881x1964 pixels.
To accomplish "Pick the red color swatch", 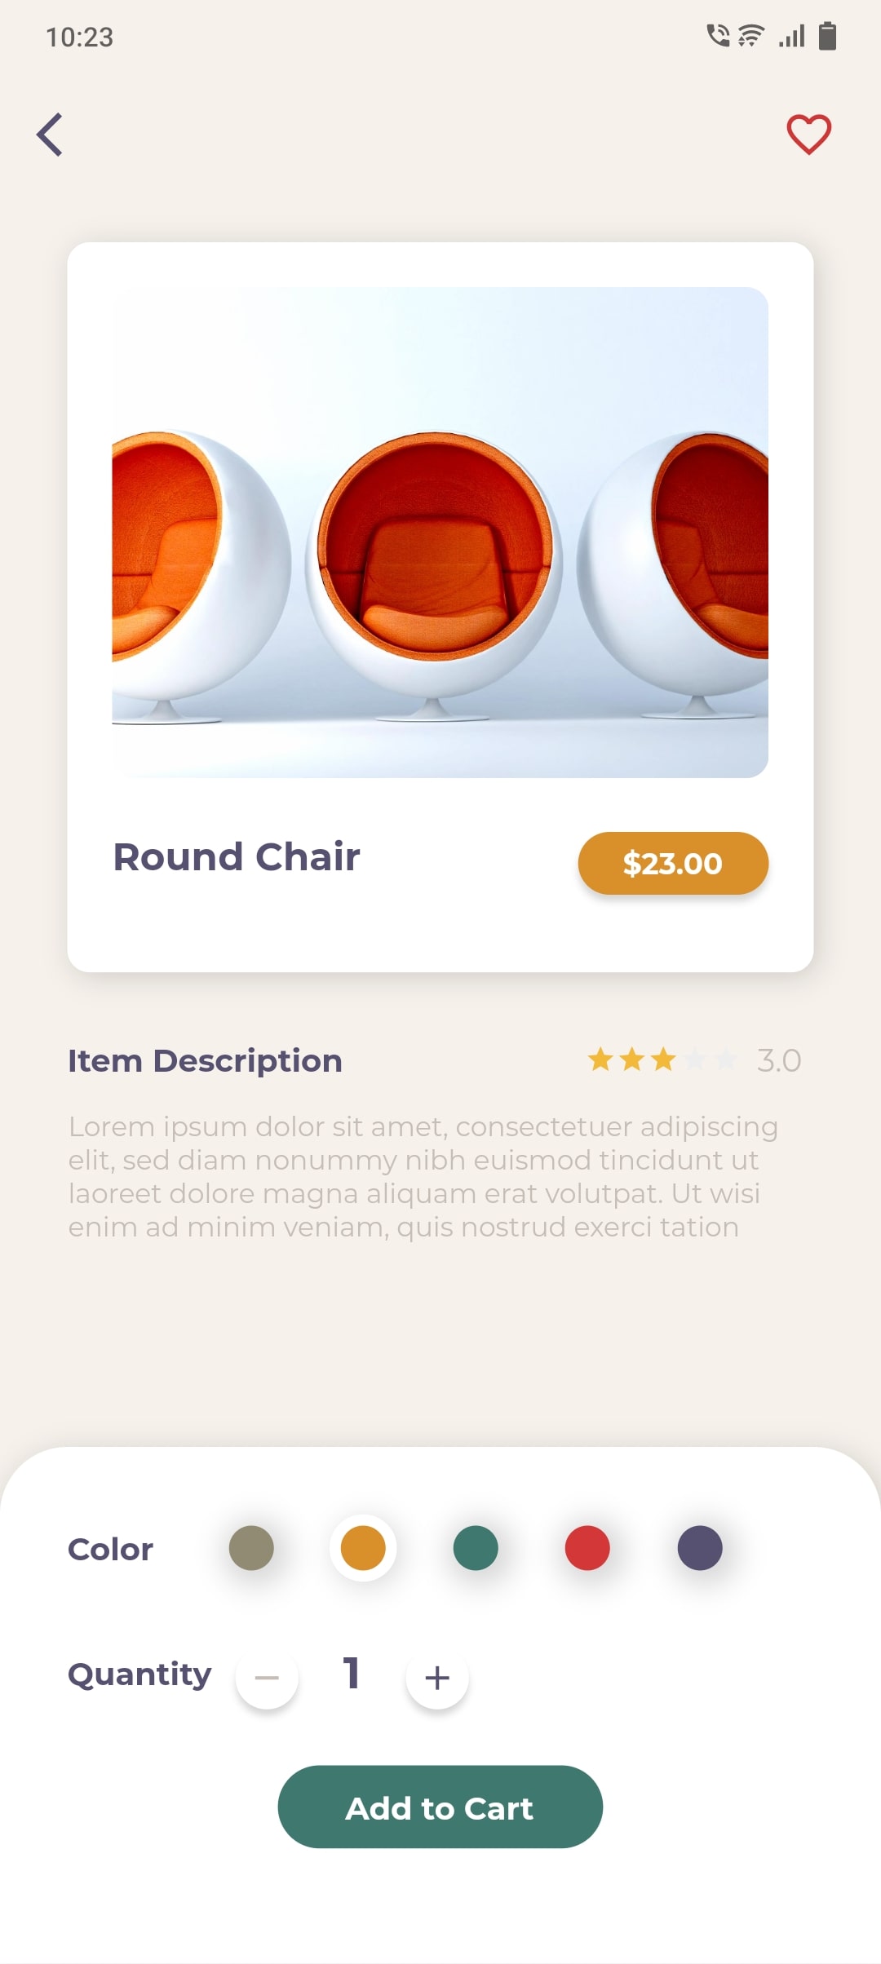I will (x=587, y=1548).
